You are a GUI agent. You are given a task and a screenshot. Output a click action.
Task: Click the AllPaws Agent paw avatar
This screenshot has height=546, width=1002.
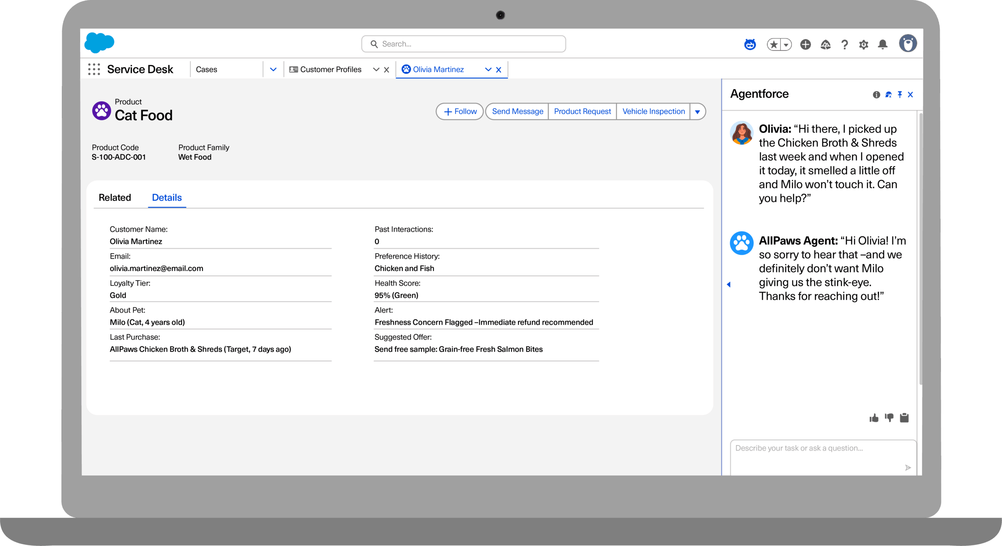(x=741, y=243)
